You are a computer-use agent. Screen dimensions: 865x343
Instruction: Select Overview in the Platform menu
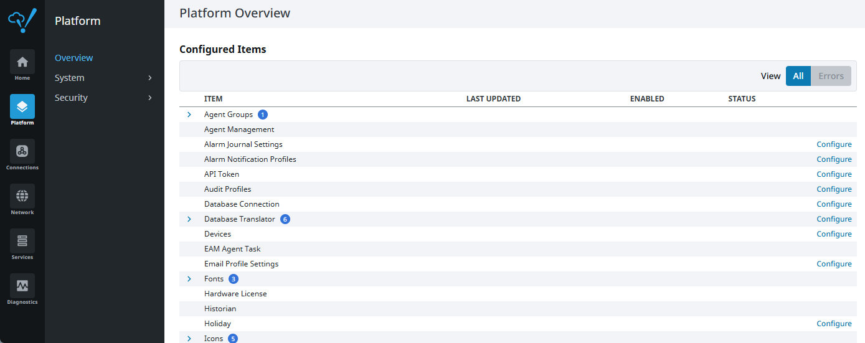74,58
